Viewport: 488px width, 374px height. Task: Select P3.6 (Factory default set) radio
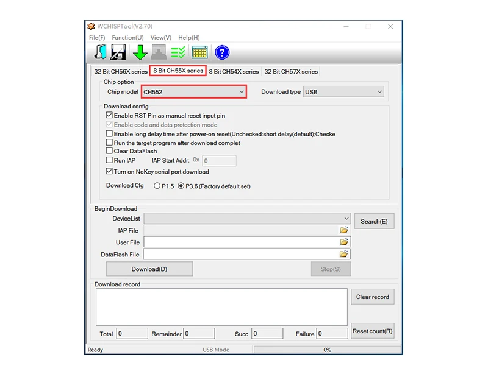pyautogui.click(x=181, y=186)
